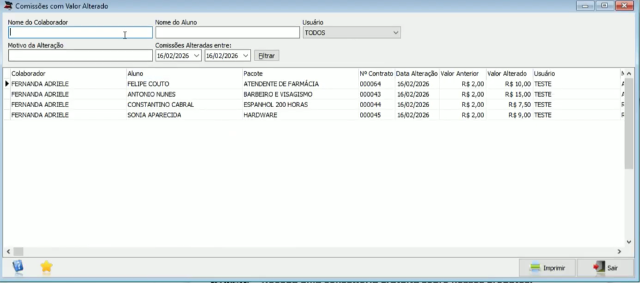Click the Imprimir printer button
The image size is (640, 283).
coord(547,268)
